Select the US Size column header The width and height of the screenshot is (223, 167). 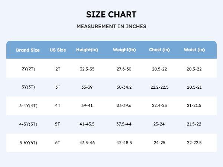coord(58,50)
